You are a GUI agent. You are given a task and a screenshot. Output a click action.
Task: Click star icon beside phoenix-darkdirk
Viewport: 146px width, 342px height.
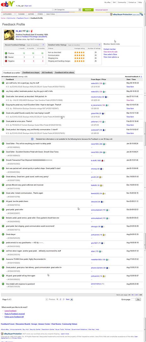(x=107, y=268)
